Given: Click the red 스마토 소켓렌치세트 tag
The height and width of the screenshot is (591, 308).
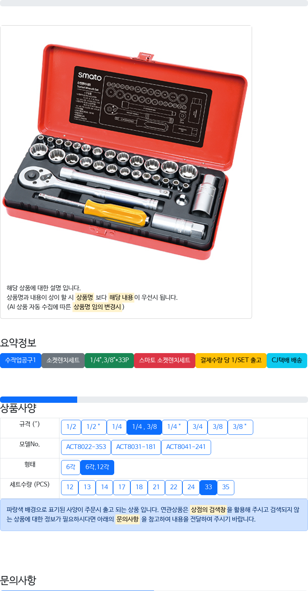Looking at the screenshot, I should [165, 361].
